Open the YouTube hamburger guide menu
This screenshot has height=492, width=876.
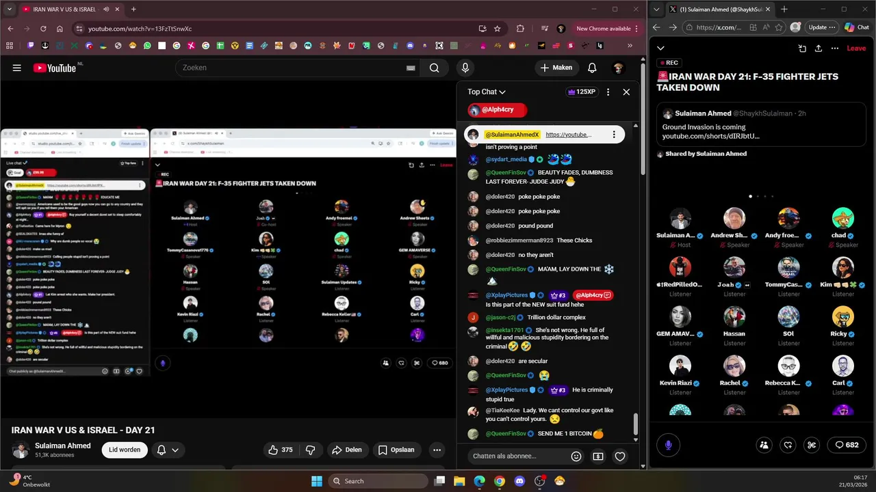click(x=17, y=68)
